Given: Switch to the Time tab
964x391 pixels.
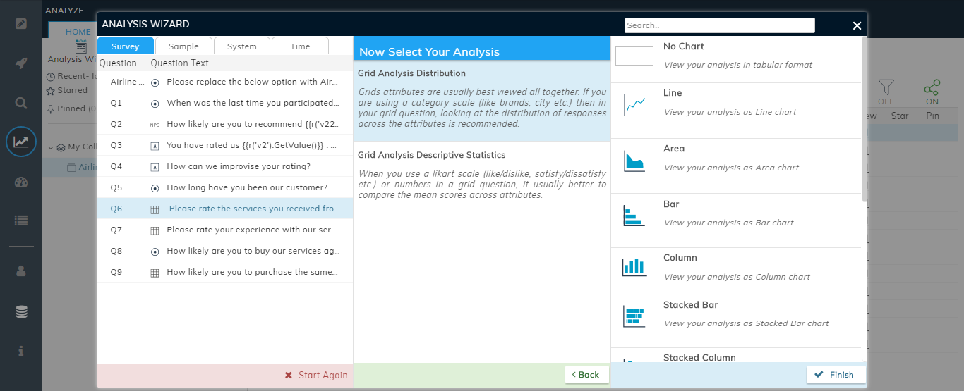Looking at the screenshot, I should [300, 46].
